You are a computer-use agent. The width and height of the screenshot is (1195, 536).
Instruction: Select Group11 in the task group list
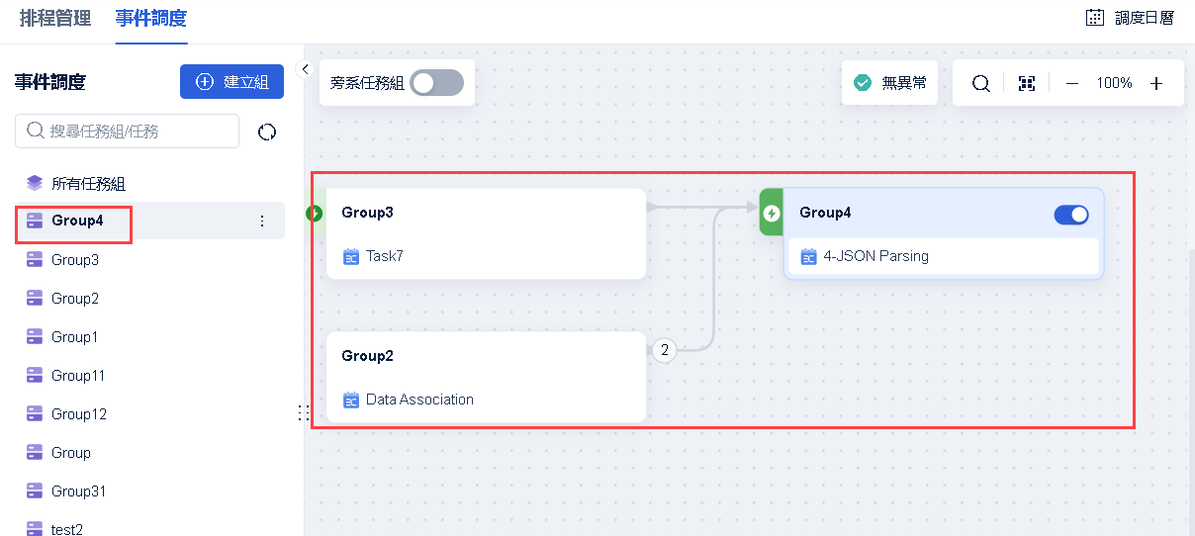[77, 376]
